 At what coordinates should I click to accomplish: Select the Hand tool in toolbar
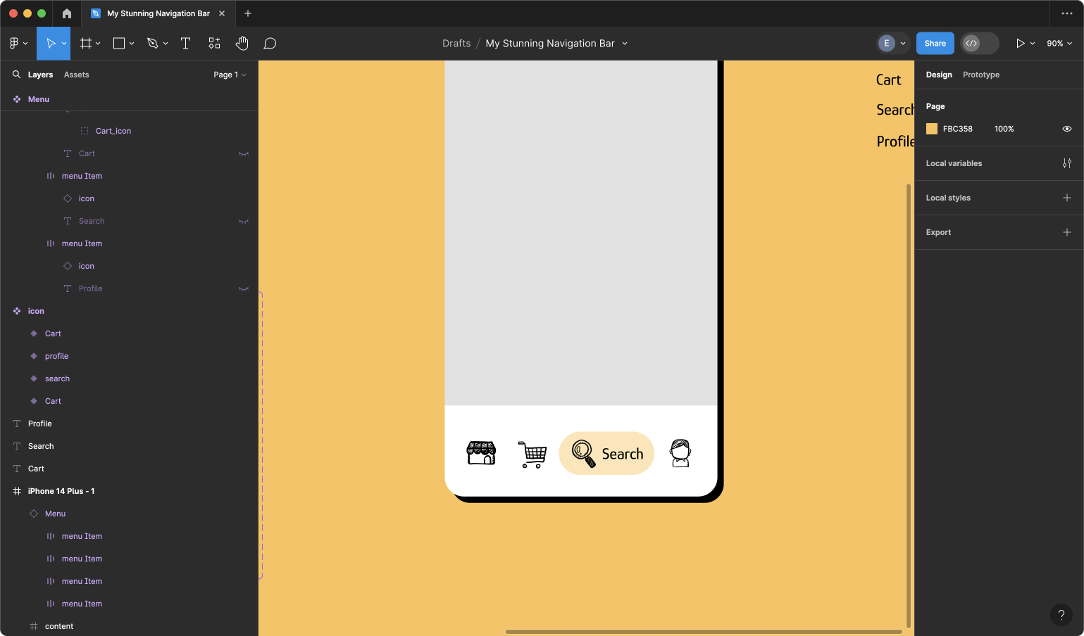point(242,44)
